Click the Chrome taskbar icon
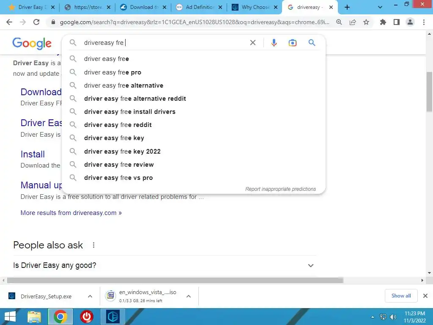433x325 pixels. [x=60, y=317]
